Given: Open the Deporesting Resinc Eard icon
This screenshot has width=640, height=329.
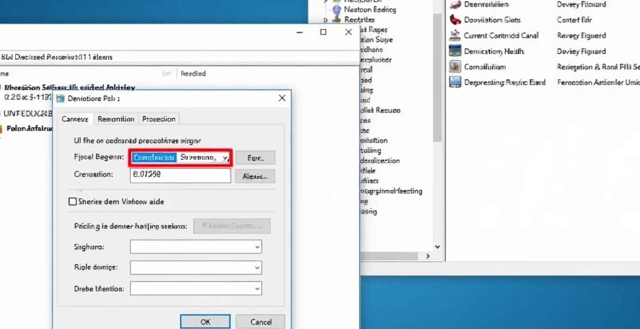Looking at the screenshot, I should pos(455,82).
